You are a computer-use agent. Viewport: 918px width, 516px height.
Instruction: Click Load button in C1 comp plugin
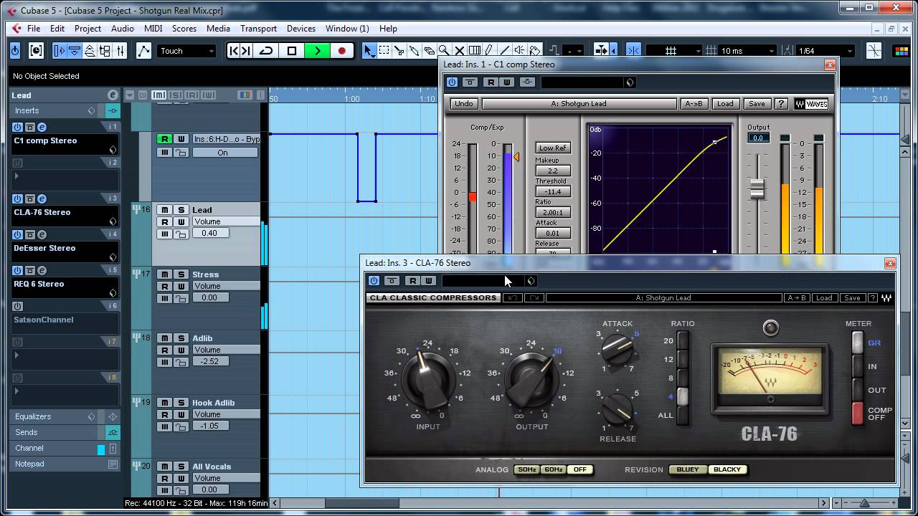[x=725, y=104]
